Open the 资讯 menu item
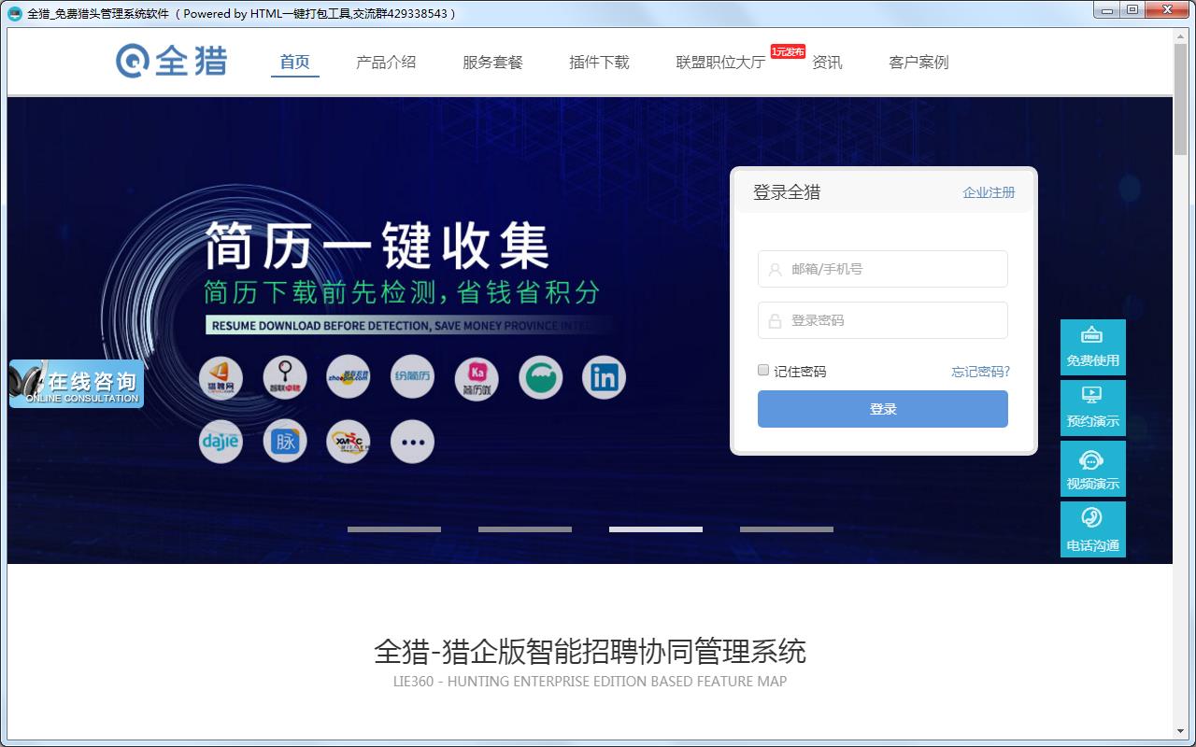 (827, 63)
